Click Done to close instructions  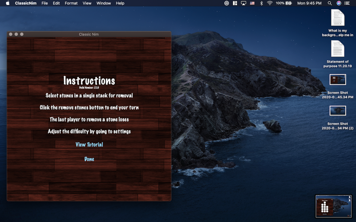(x=89, y=159)
